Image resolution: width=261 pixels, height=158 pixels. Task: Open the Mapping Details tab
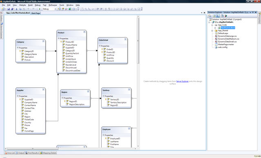point(48,153)
